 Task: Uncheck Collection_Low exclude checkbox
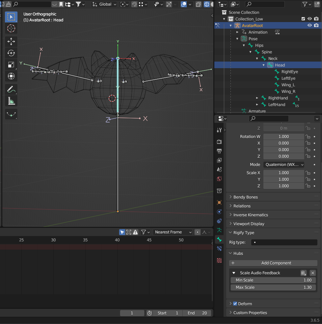pos(303,19)
